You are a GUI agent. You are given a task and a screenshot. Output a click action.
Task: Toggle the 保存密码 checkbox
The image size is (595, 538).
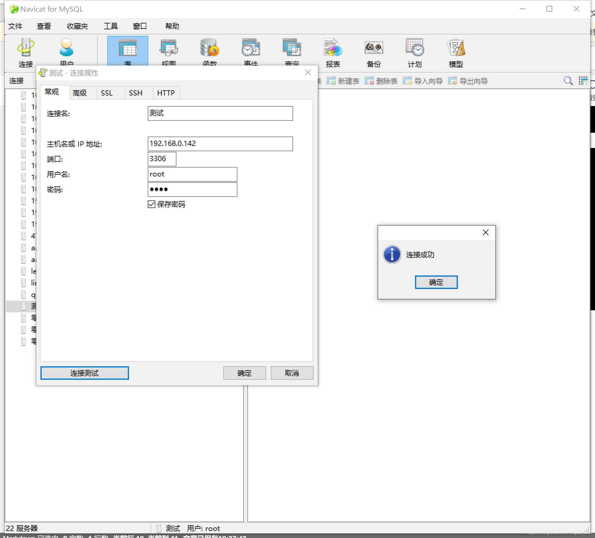(x=152, y=204)
